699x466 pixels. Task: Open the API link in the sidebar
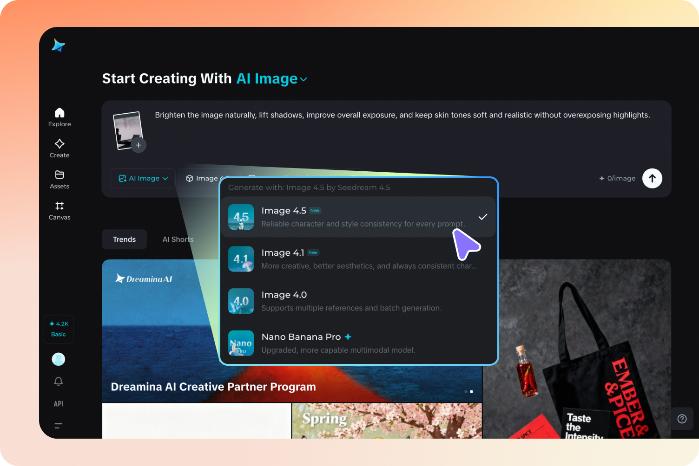[59, 404]
